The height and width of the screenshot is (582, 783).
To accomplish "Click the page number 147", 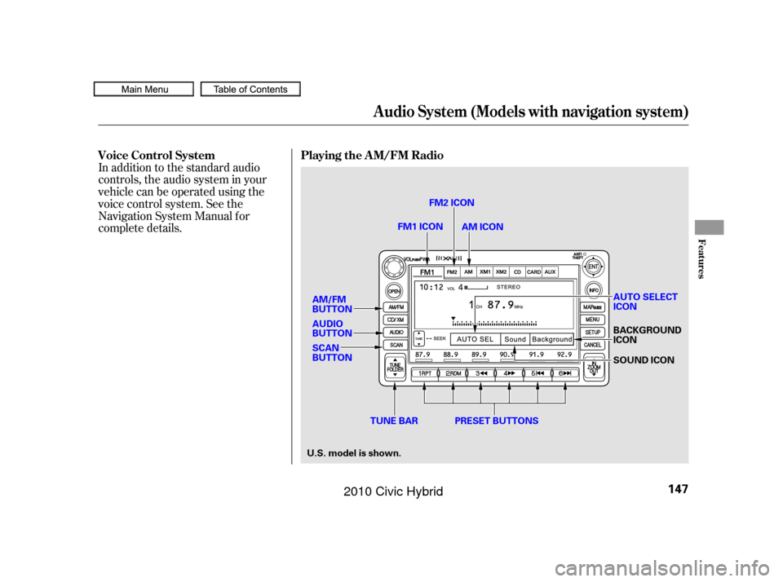I will pos(678,488).
